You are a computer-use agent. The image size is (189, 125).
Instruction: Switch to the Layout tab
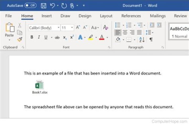point(106,16)
